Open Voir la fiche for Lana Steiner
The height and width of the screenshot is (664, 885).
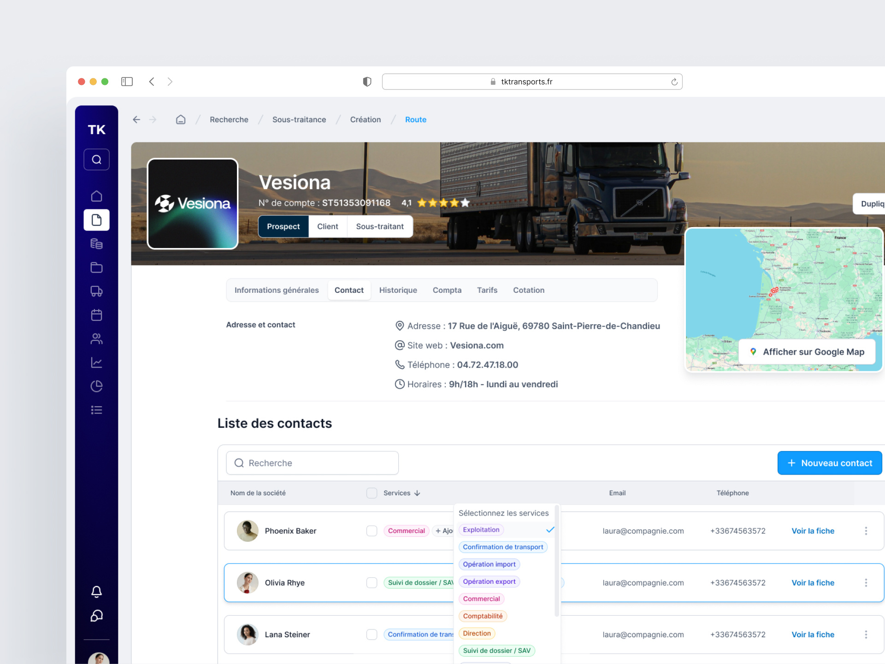[813, 634]
